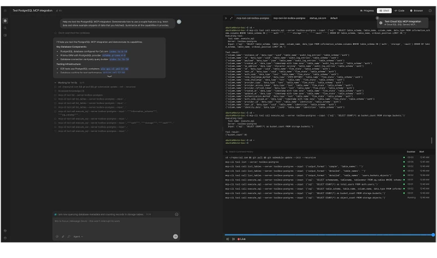This screenshot has width=437, height=258.
Task: Click the terminal output scrollbar
Action: (x=432, y=140)
